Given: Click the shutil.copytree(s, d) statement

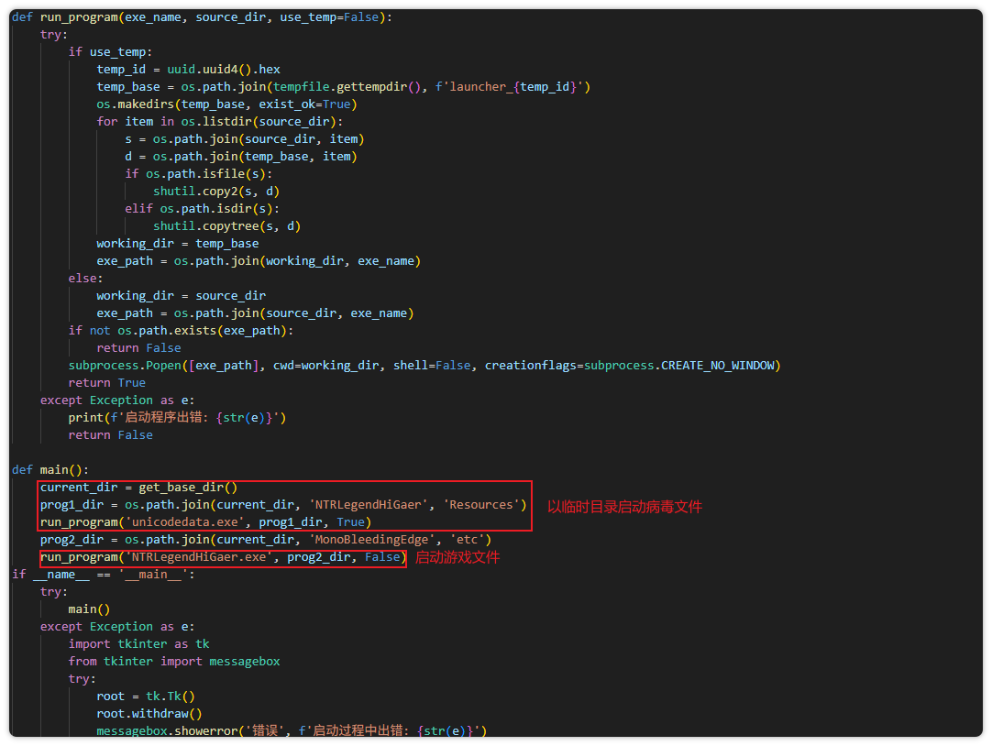Looking at the screenshot, I should coord(226,226).
